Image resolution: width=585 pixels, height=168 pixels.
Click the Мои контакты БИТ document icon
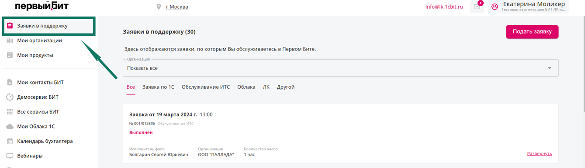click(10, 82)
